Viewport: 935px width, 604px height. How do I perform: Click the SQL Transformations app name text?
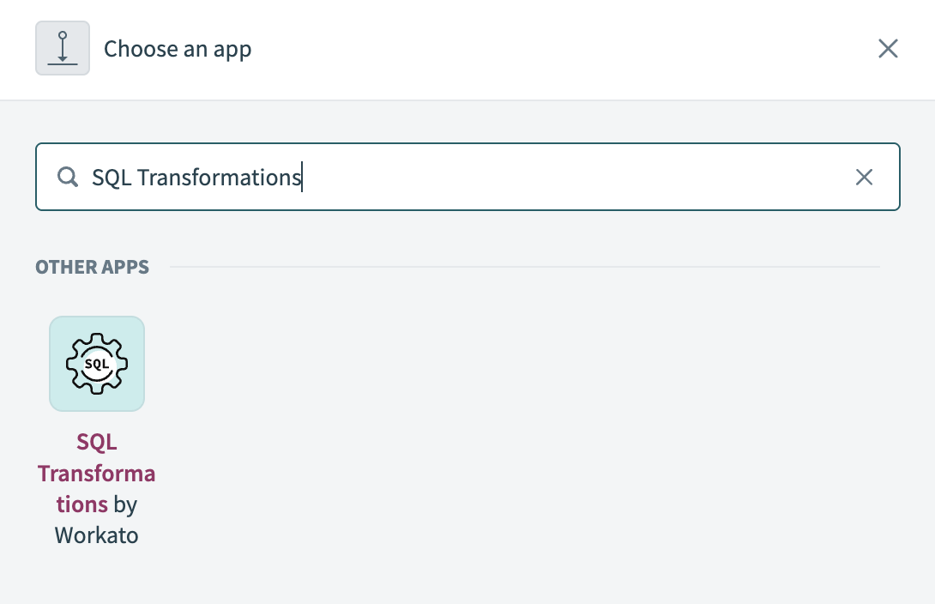pos(96,473)
